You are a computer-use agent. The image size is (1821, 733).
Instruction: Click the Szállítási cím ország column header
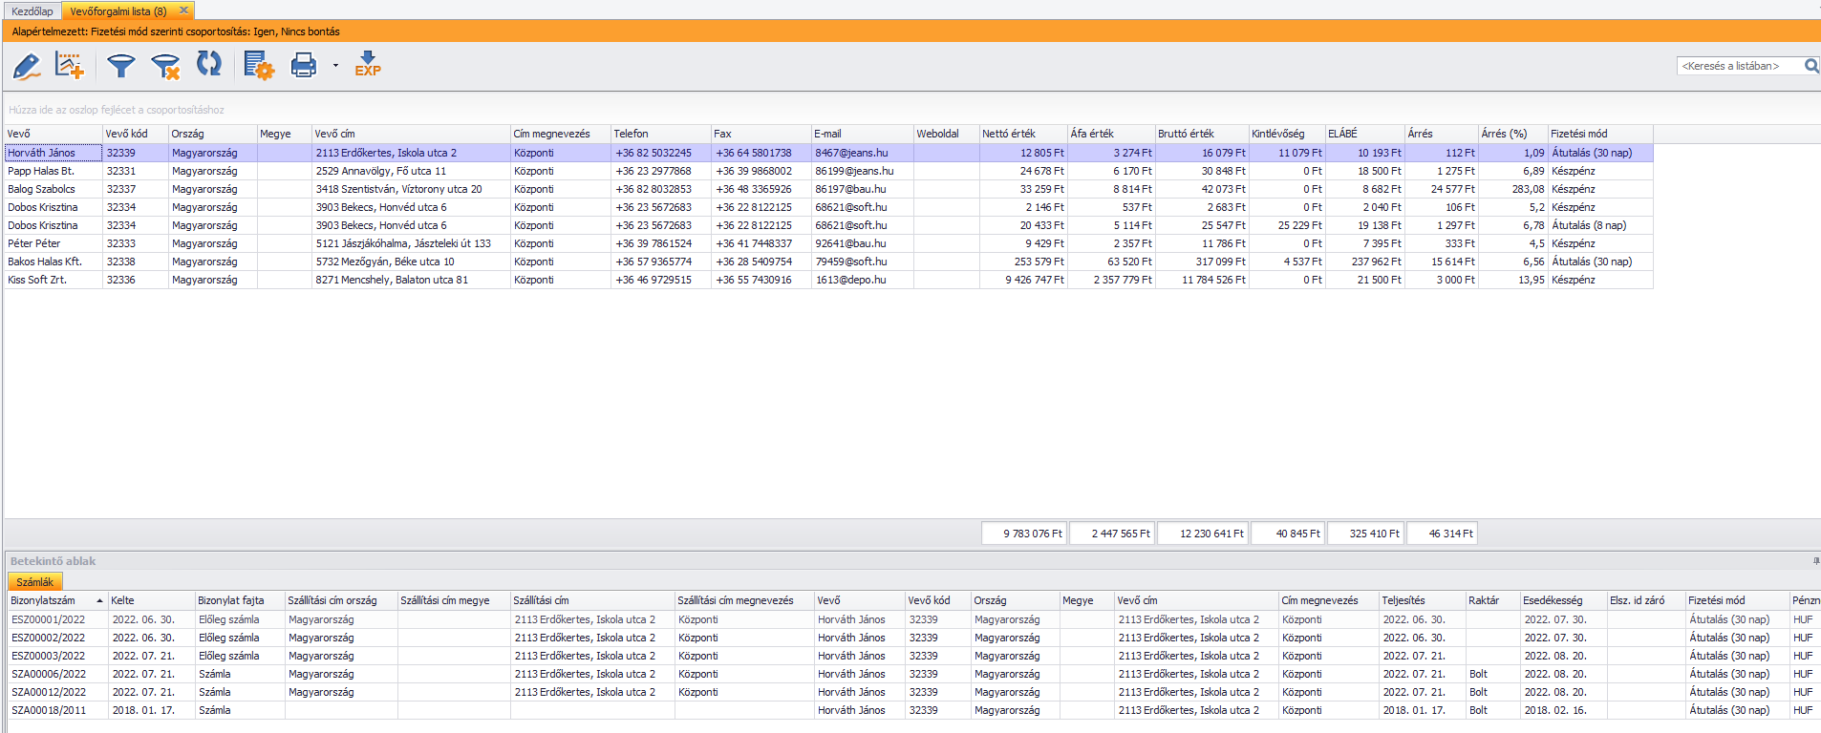pyautogui.click(x=341, y=600)
